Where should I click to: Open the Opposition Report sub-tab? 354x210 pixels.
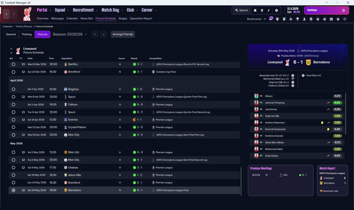tap(141, 19)
